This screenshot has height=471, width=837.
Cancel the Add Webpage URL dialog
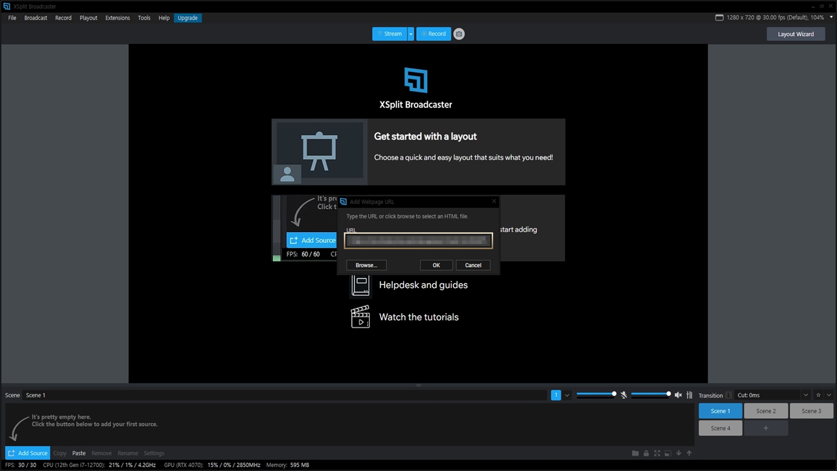473,265
